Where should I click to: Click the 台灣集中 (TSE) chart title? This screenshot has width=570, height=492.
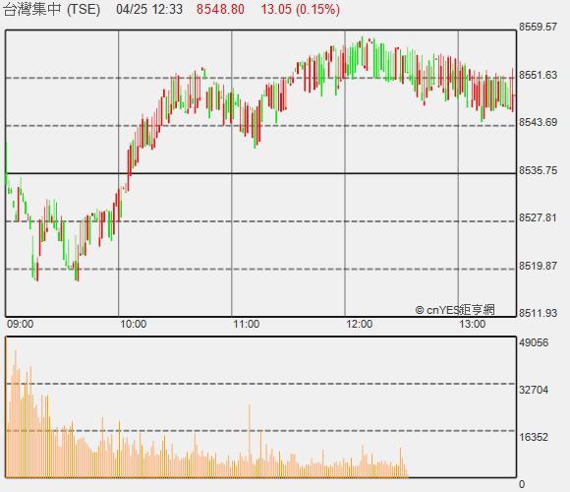(x=51, y=9)
